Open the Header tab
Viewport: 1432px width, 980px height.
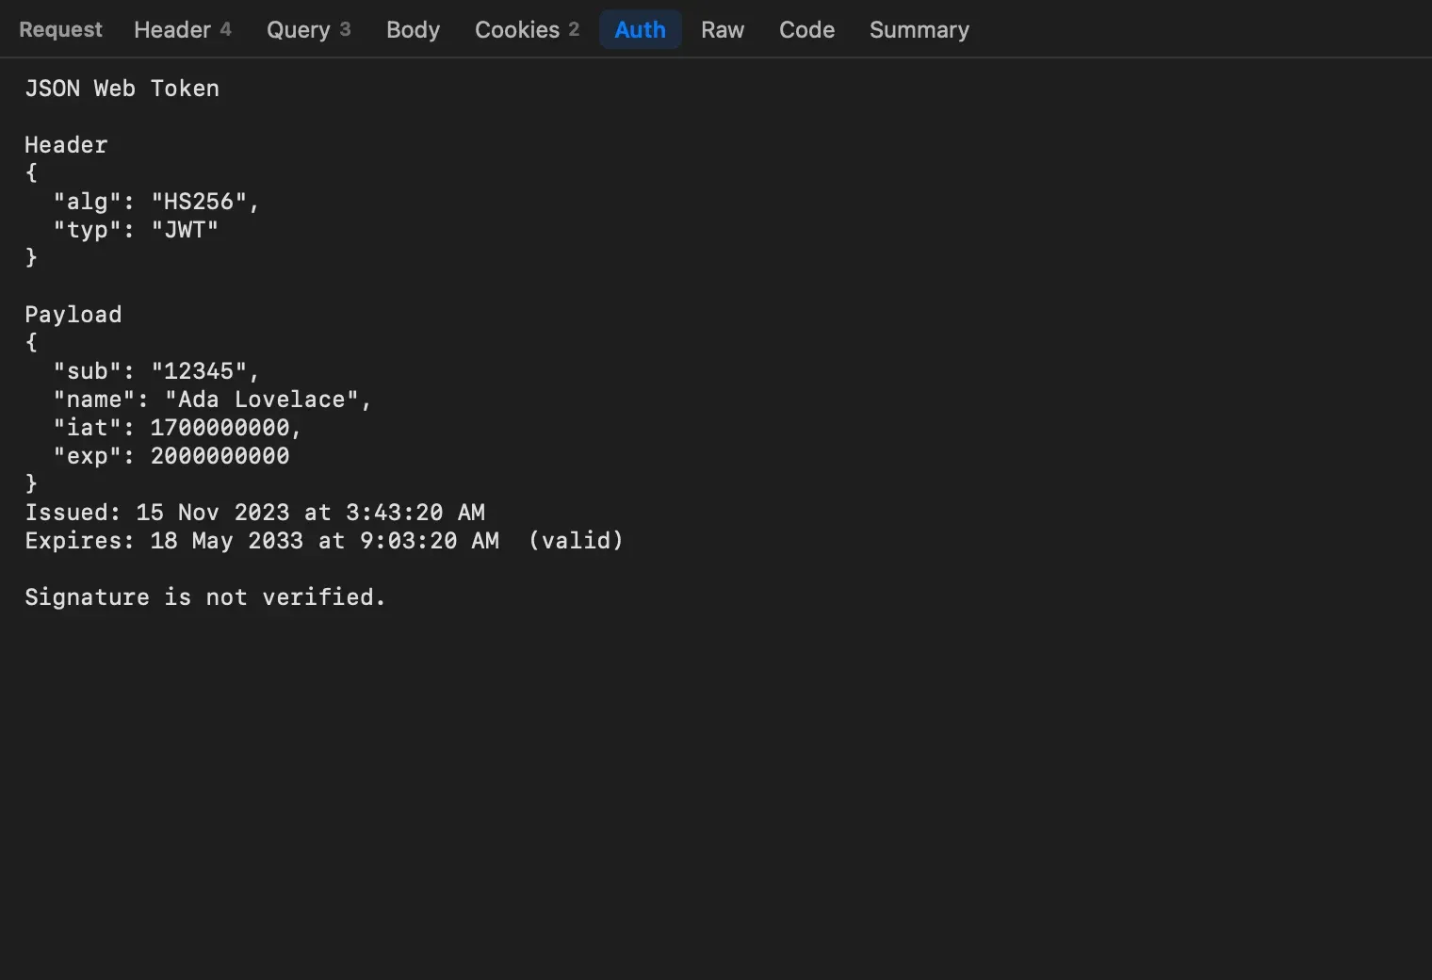(x=182, y=29)
